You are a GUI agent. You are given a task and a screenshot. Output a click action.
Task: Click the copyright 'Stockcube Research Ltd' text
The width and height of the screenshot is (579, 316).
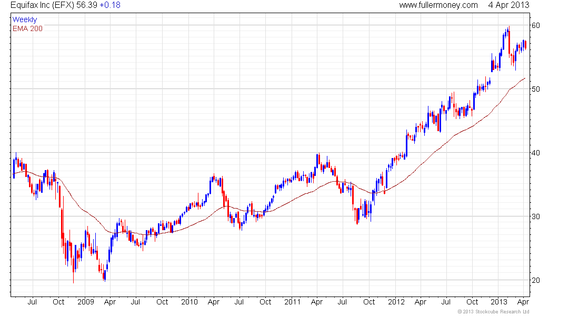(493, 312)
